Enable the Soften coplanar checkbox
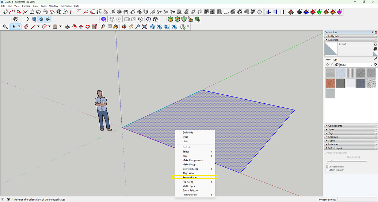Image resolution: width=378 pixels, height=202 pixels. pos(327,170)
